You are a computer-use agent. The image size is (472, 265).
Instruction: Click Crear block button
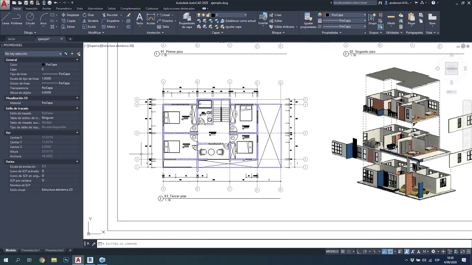coord(275,15)
